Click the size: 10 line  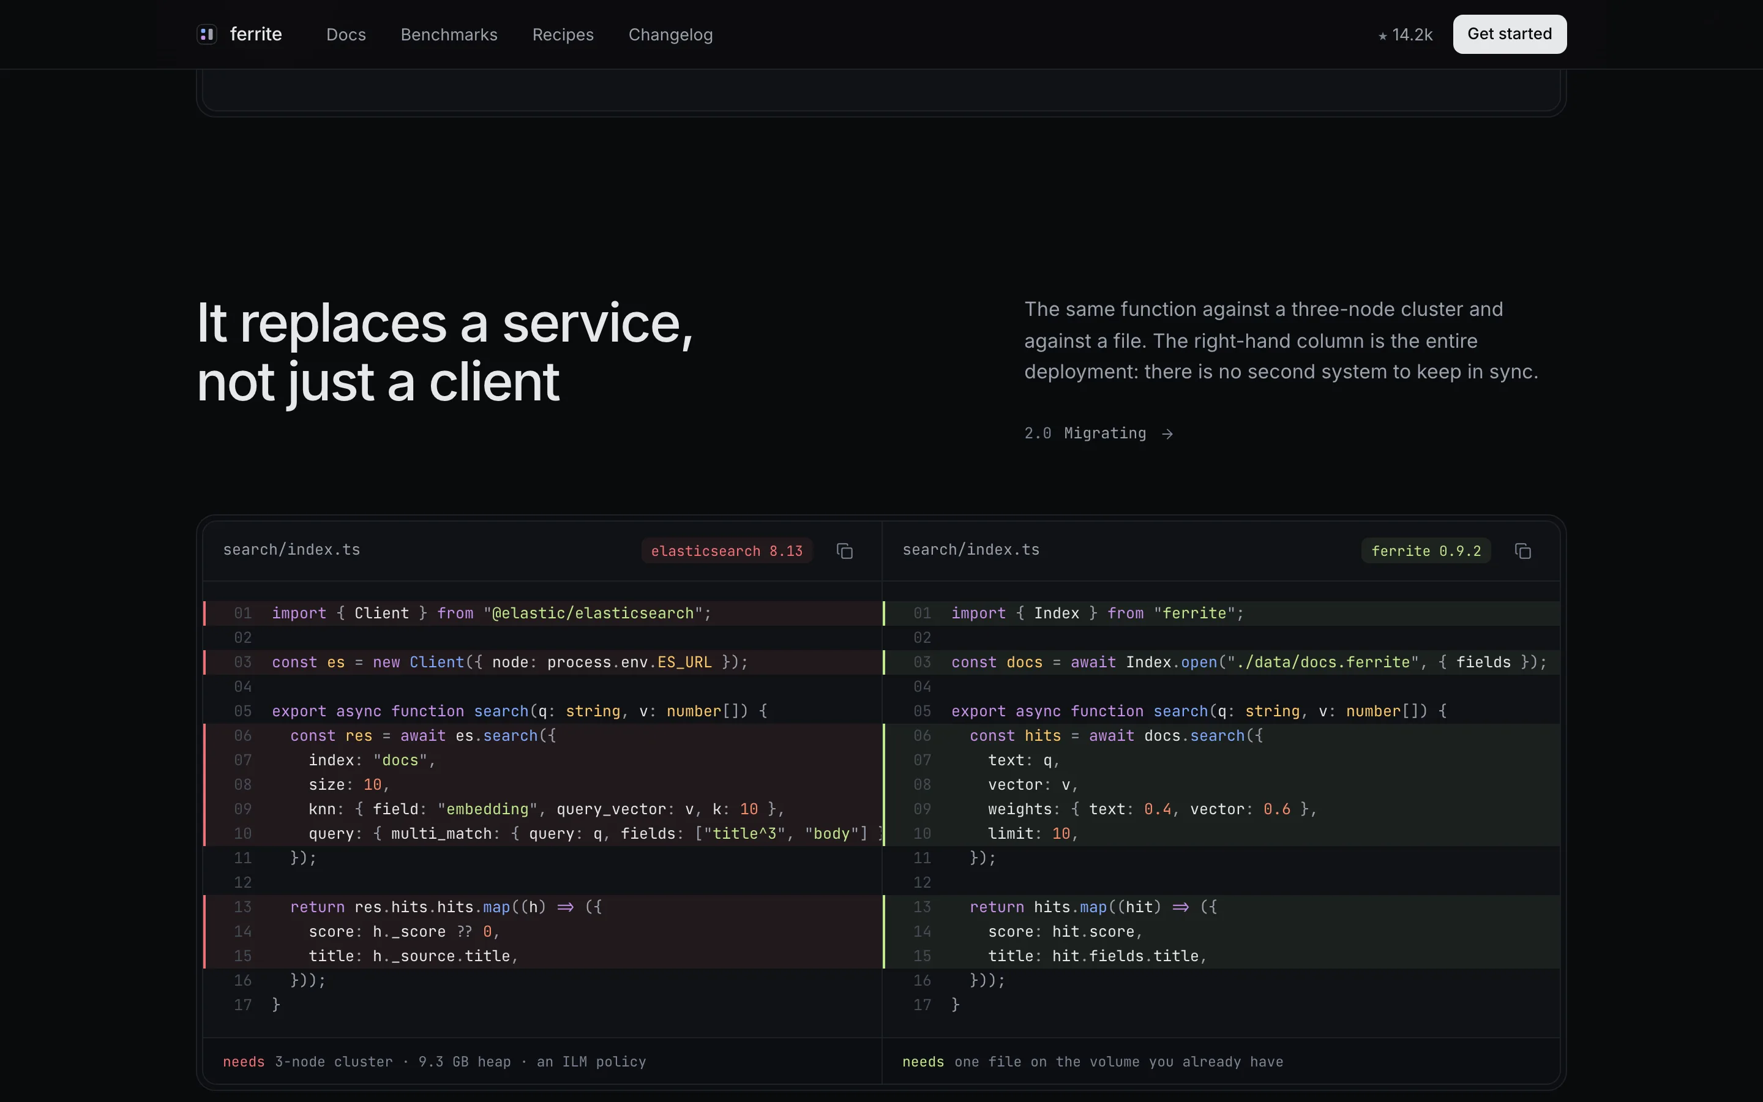(x=543, y=785)
